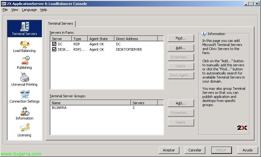The width and height of the screenshot is (261, 157).
Task: Sort groups by the Servers column header
Action: point(144,103)
